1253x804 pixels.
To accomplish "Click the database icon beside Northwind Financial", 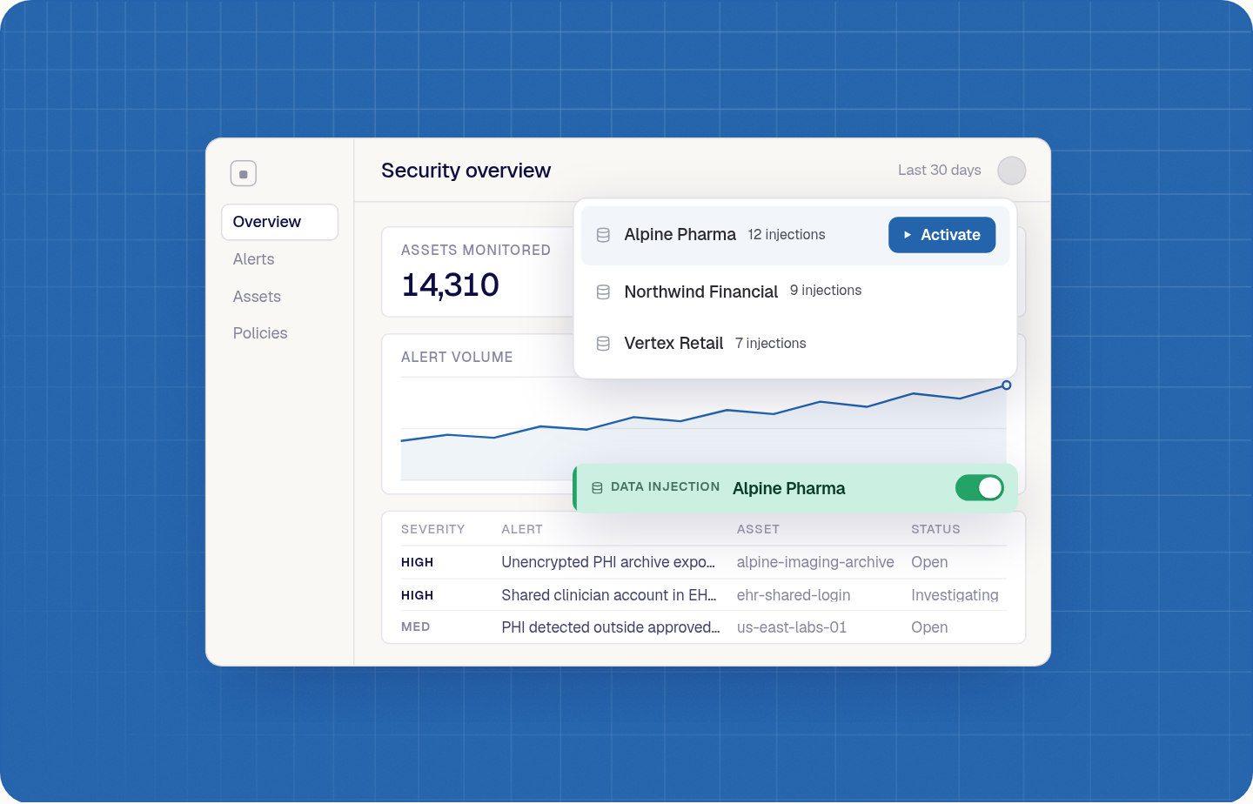I will [x=603, y=292].
